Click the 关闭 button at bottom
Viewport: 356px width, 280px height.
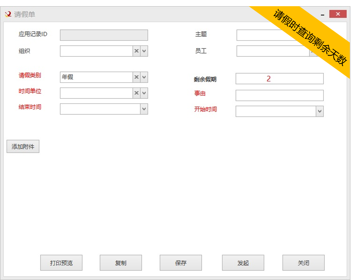pos(303,263)
